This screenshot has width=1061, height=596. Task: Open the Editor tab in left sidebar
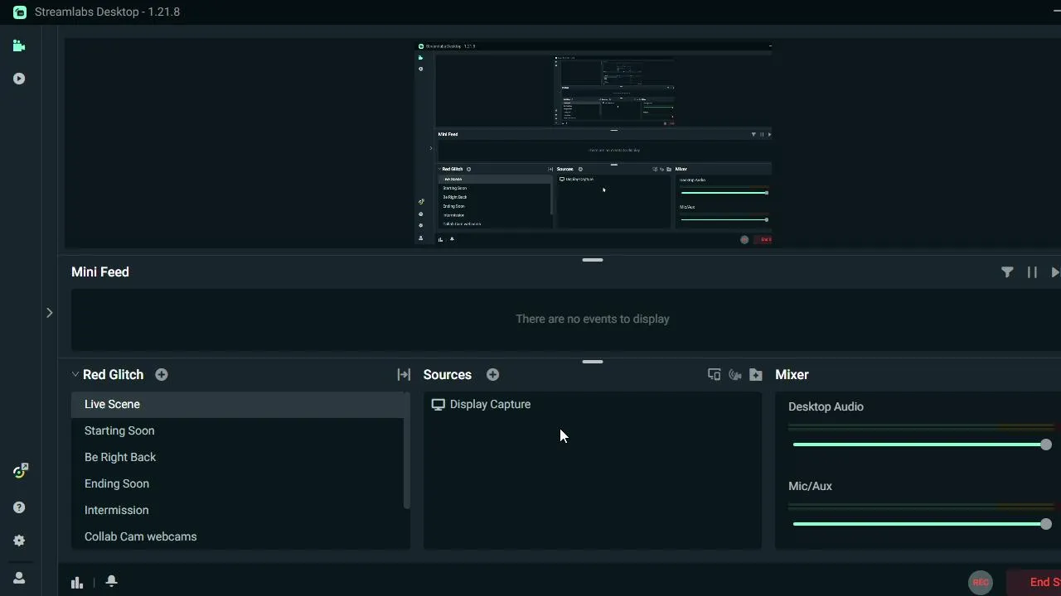pos(19,46)
